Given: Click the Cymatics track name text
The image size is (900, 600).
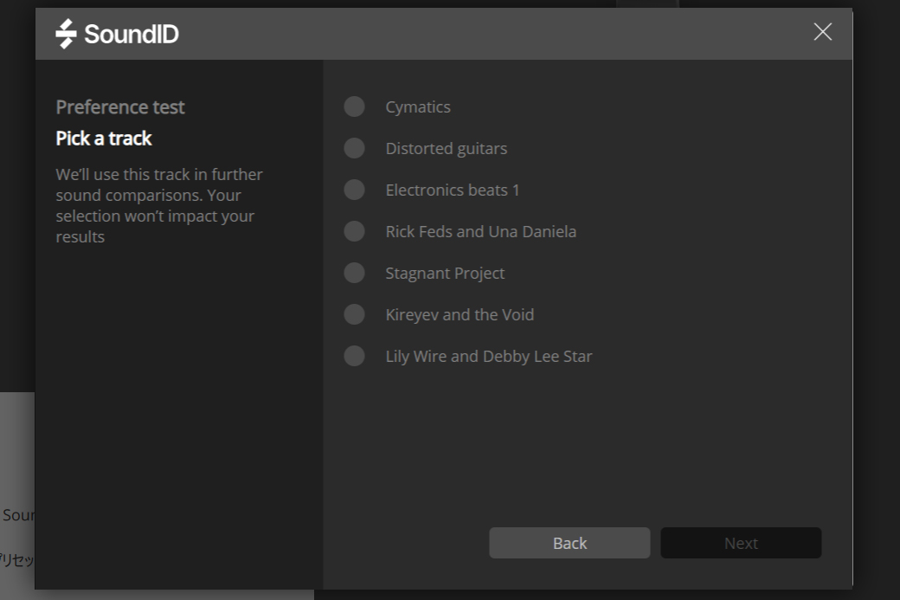Looking at the screenshot, I should (418, 106).
